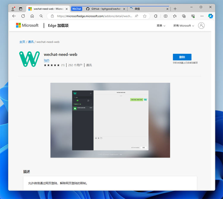Open the Collections icon
Image resolution: width=223 pixels, height=199 pixels.
pyautogui.click(x=184, y=16)
